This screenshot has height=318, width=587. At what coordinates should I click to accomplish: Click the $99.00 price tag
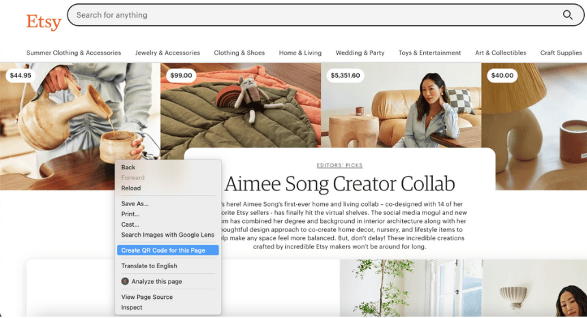181,75
